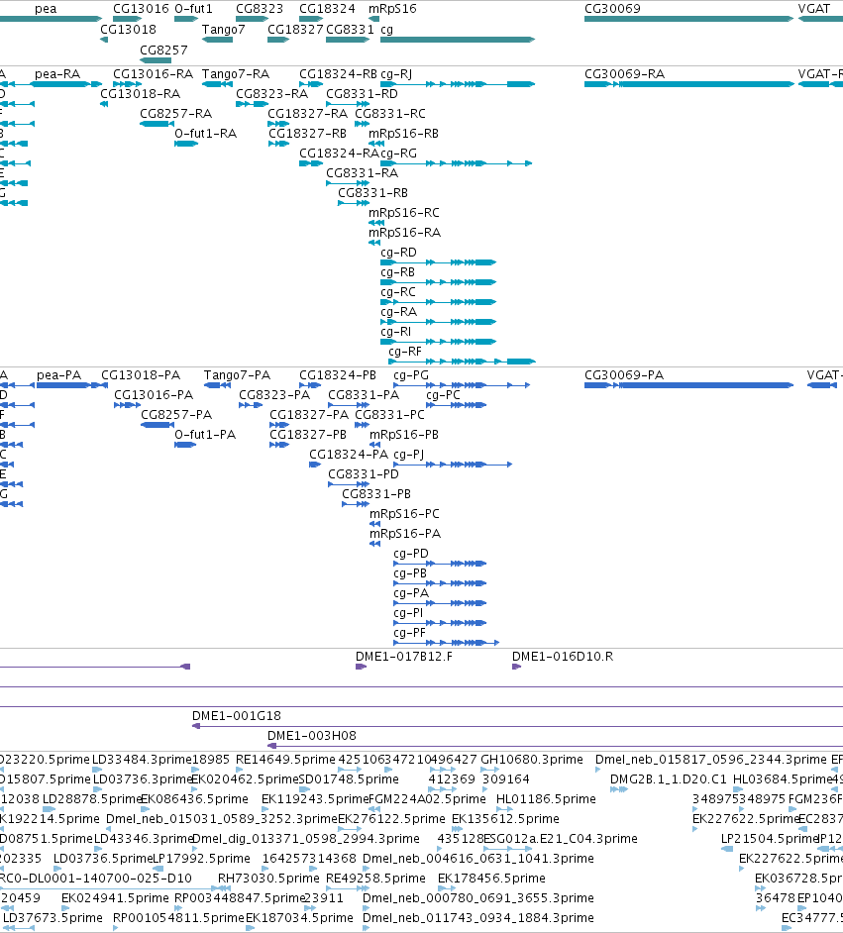The width and height of the screenshot is (843, 933).
Task: Select the CG13018 gene label
Action: coord(128,29)
